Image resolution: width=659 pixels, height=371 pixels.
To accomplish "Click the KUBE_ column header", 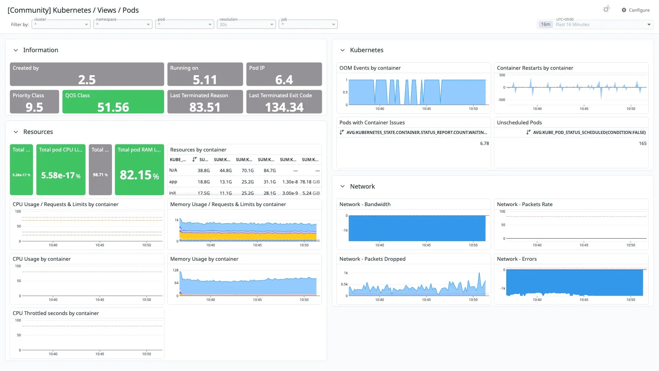I will click(178, 159).
